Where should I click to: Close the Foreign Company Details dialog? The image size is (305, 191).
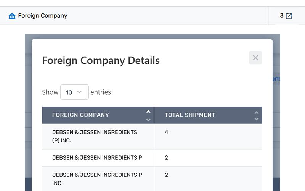coord(255,58)
